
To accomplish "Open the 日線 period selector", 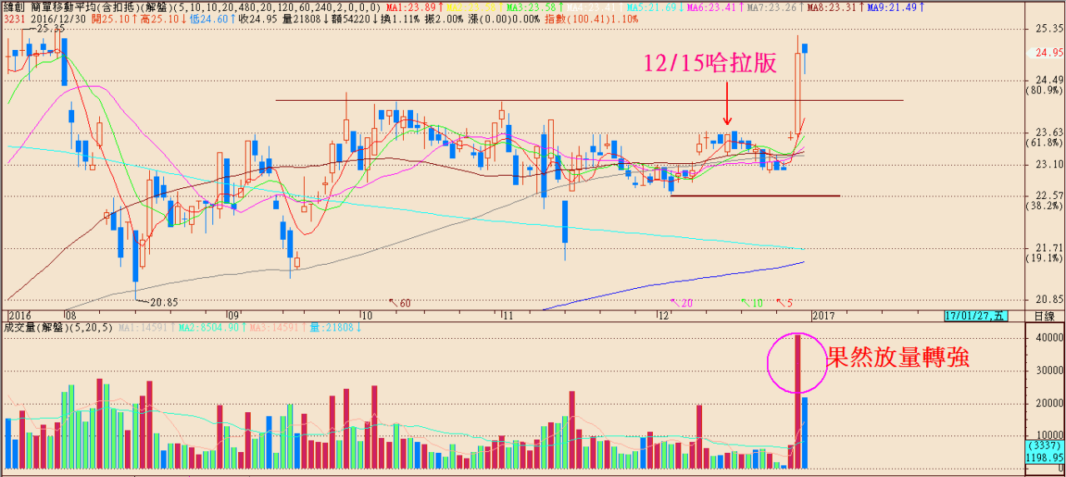I will pos(1044,316).
